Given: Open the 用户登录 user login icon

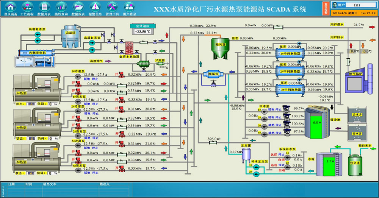Looking at the screenshot, I should tap(129, 6).
